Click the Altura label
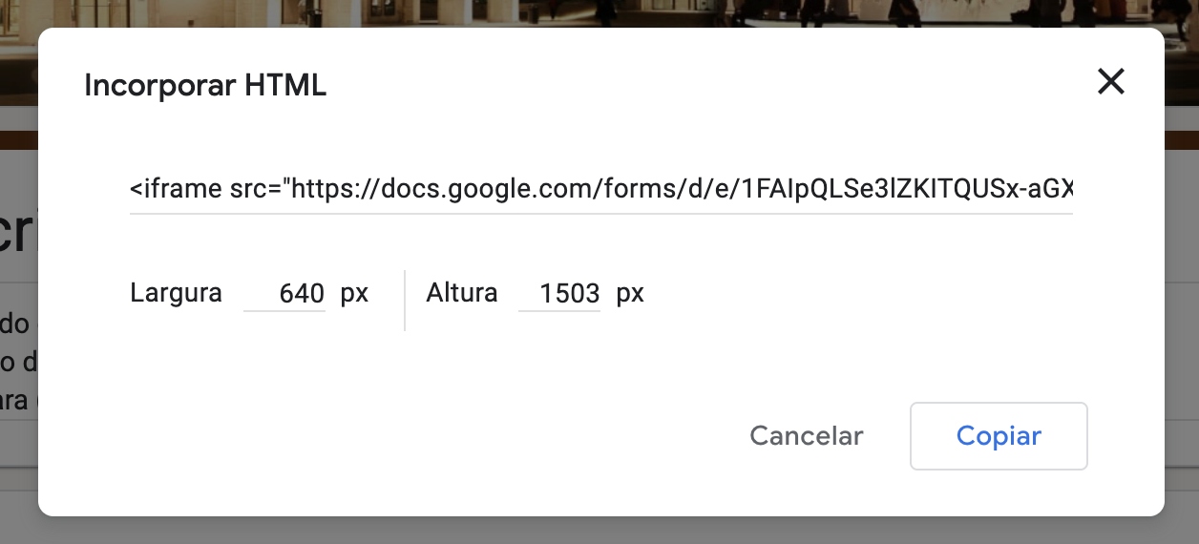This screenshot has height=544, width=1199. pyautogui.click(x=462, y=292)
